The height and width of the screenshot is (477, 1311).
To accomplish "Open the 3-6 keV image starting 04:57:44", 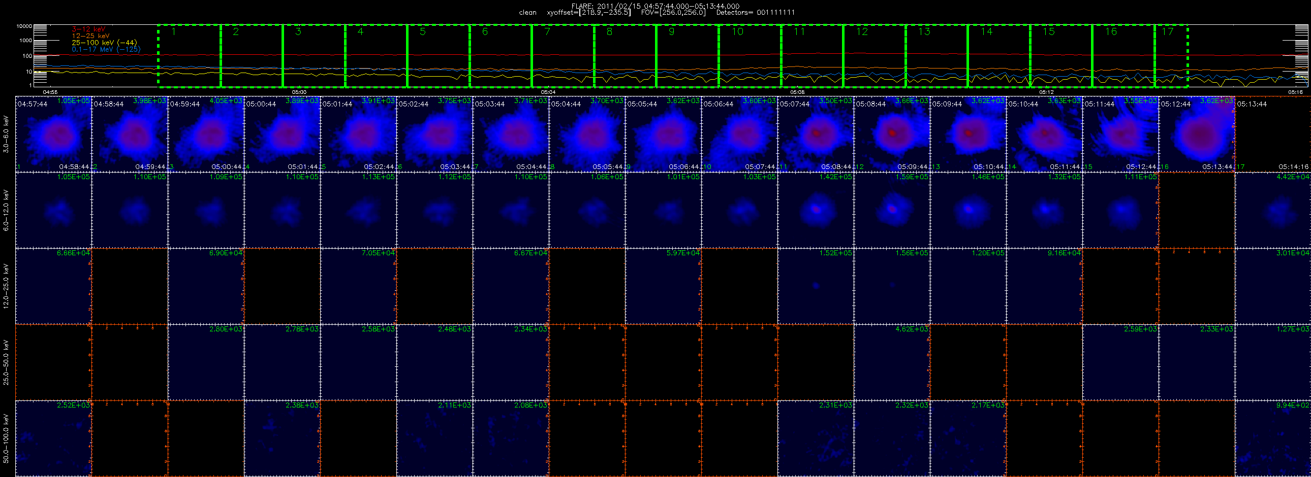I will pyautogui.click(x=53, y=134).
